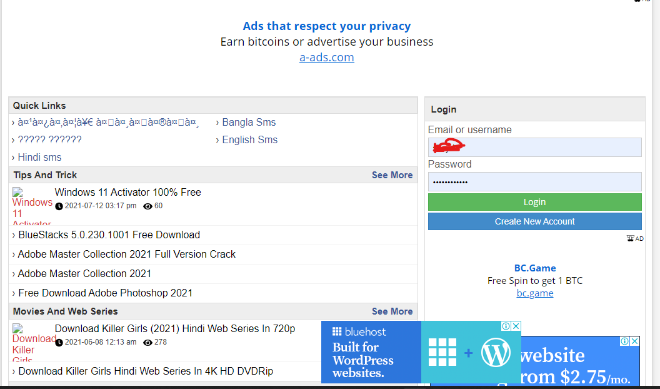Click the small bluehost grid logo
Viewport: 660px width, 389px height.
[x=337, y=331]
